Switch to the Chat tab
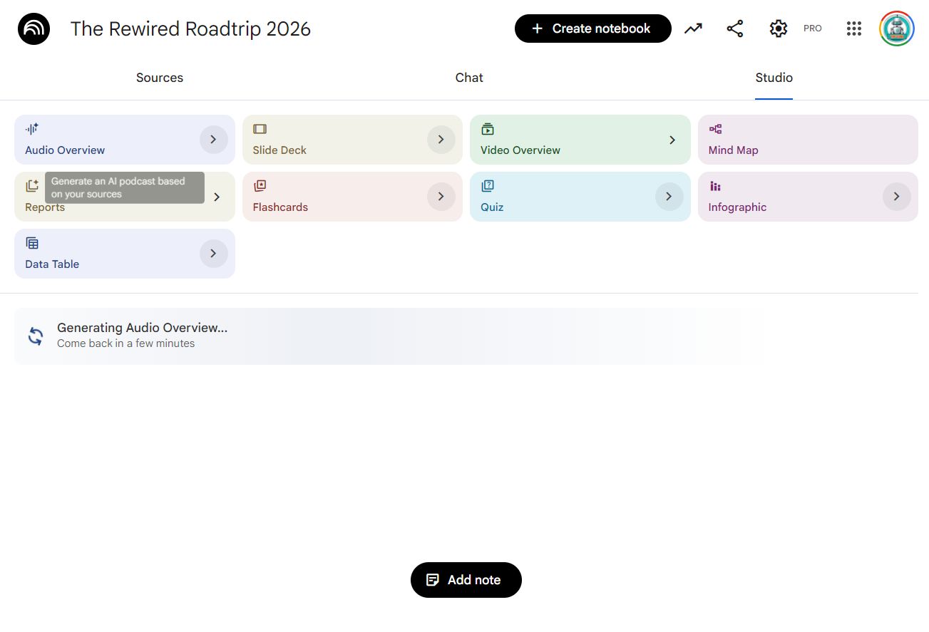The width and height of the screenshot is (929, 632). coord(469,78)
